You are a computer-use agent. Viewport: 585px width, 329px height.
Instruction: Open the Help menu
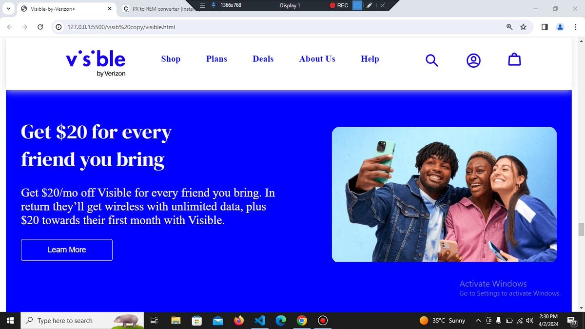click(x=370, y=59)
